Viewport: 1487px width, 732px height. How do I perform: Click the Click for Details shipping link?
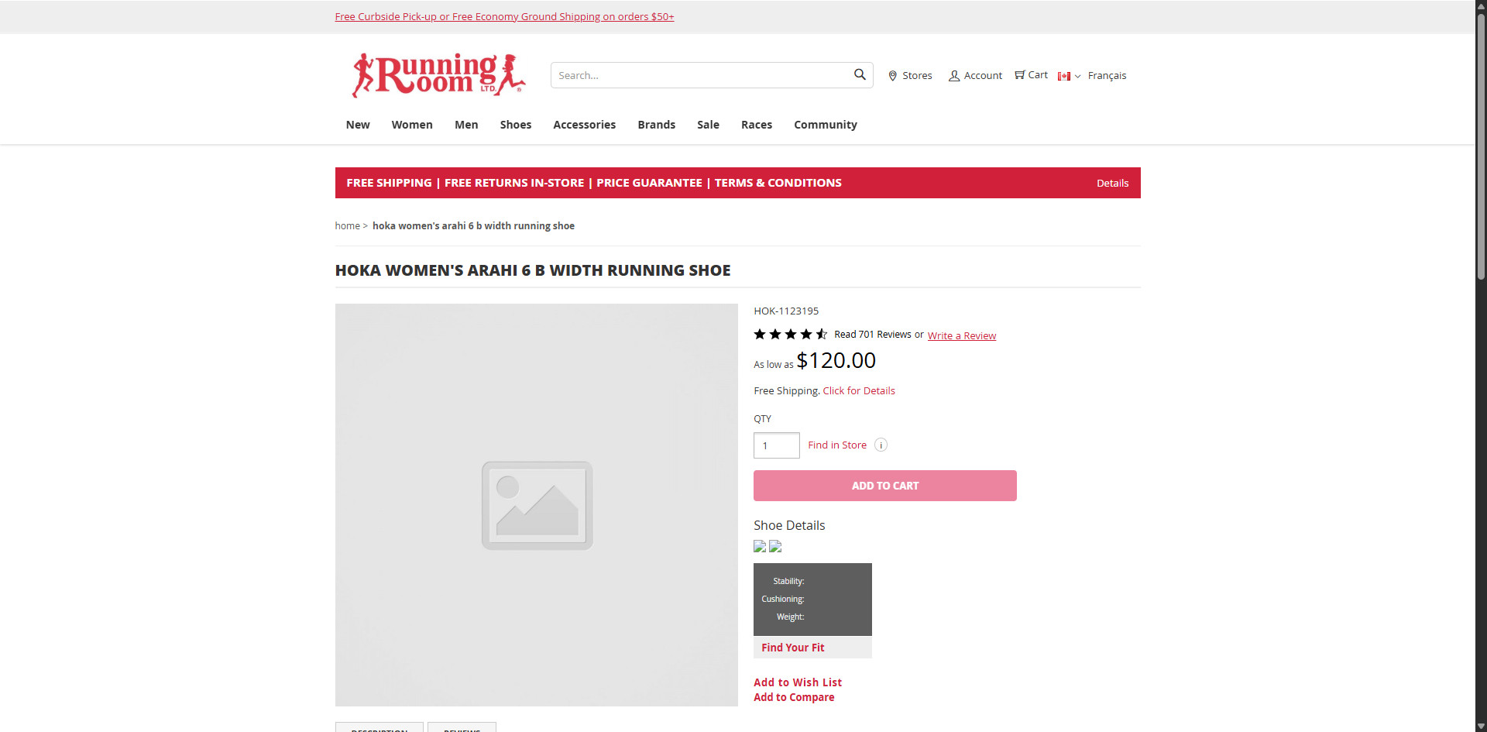pyautogui.click(x=859, y=390)
